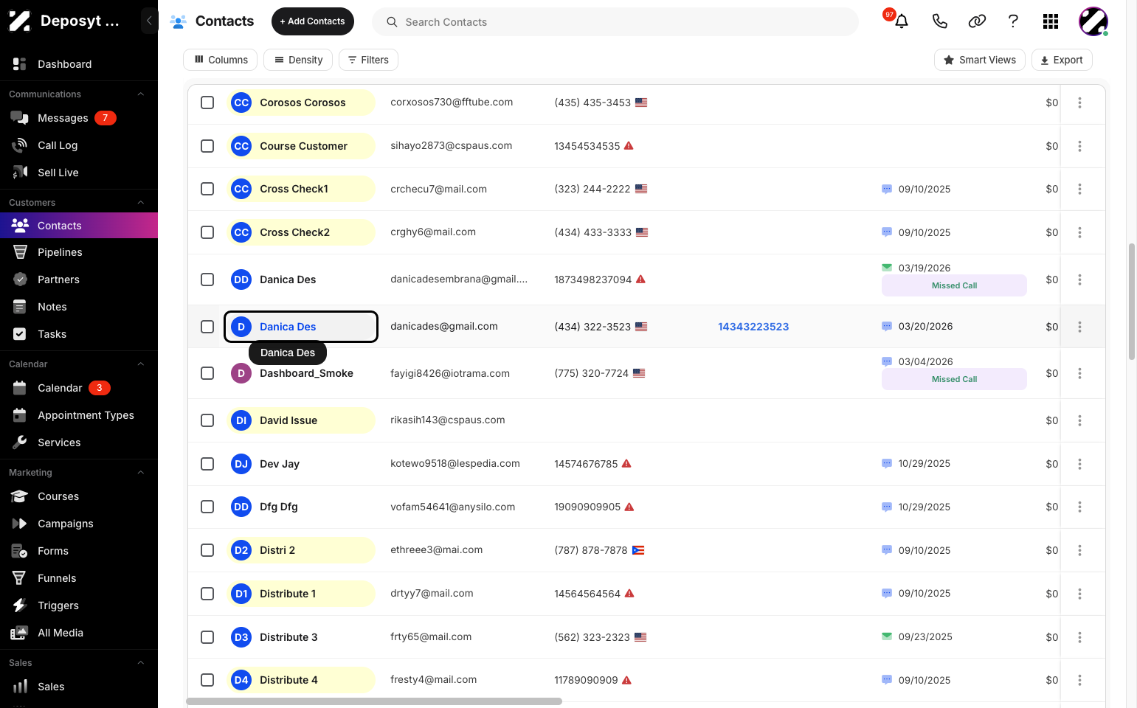Open row actions menu for Dev Jay

click(x=1079, y=464)
